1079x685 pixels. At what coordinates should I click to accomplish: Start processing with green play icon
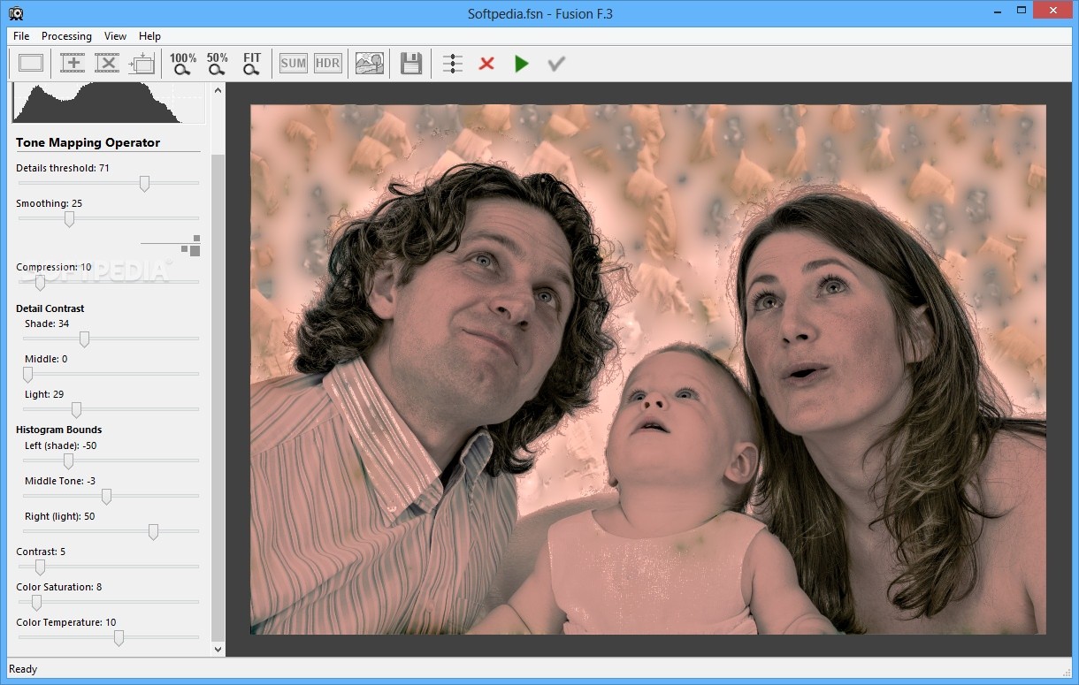pyautogui.click(x=522, y=64)
